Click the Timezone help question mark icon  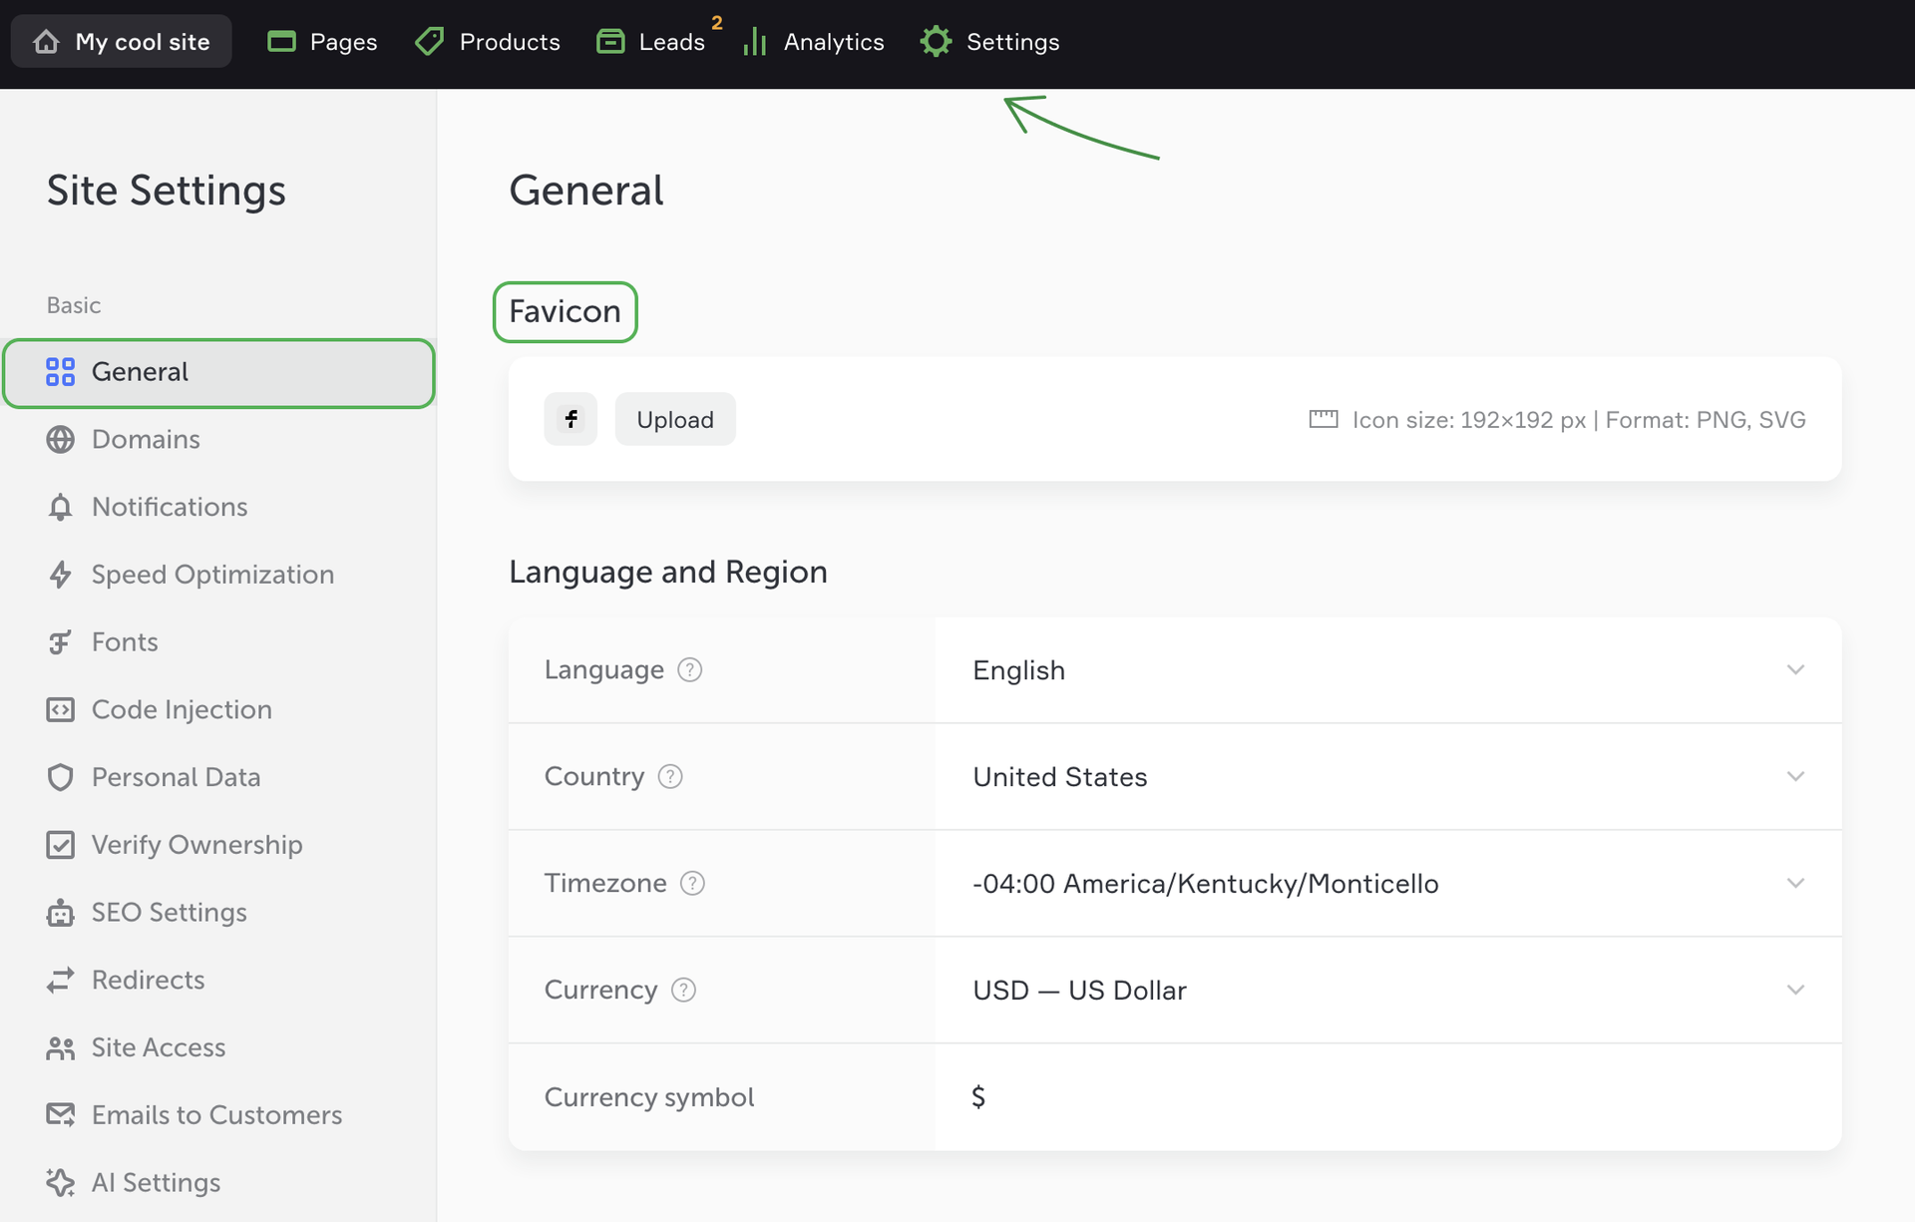click(692, 883)
